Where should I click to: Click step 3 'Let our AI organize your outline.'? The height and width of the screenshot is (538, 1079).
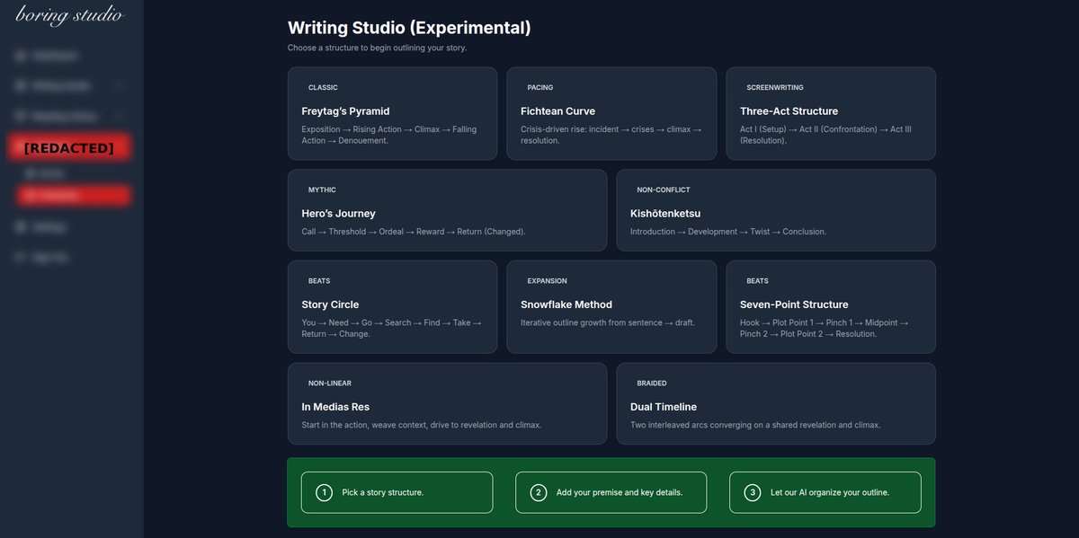coord(825,492)
